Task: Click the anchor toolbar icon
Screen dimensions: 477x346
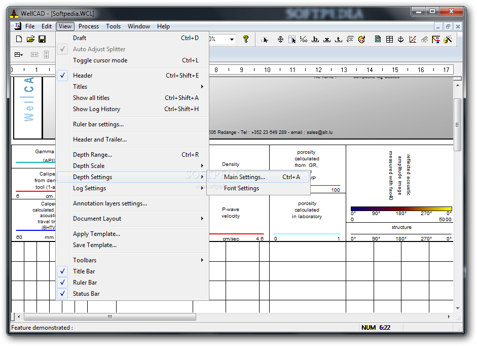Action: pos(400,39)
